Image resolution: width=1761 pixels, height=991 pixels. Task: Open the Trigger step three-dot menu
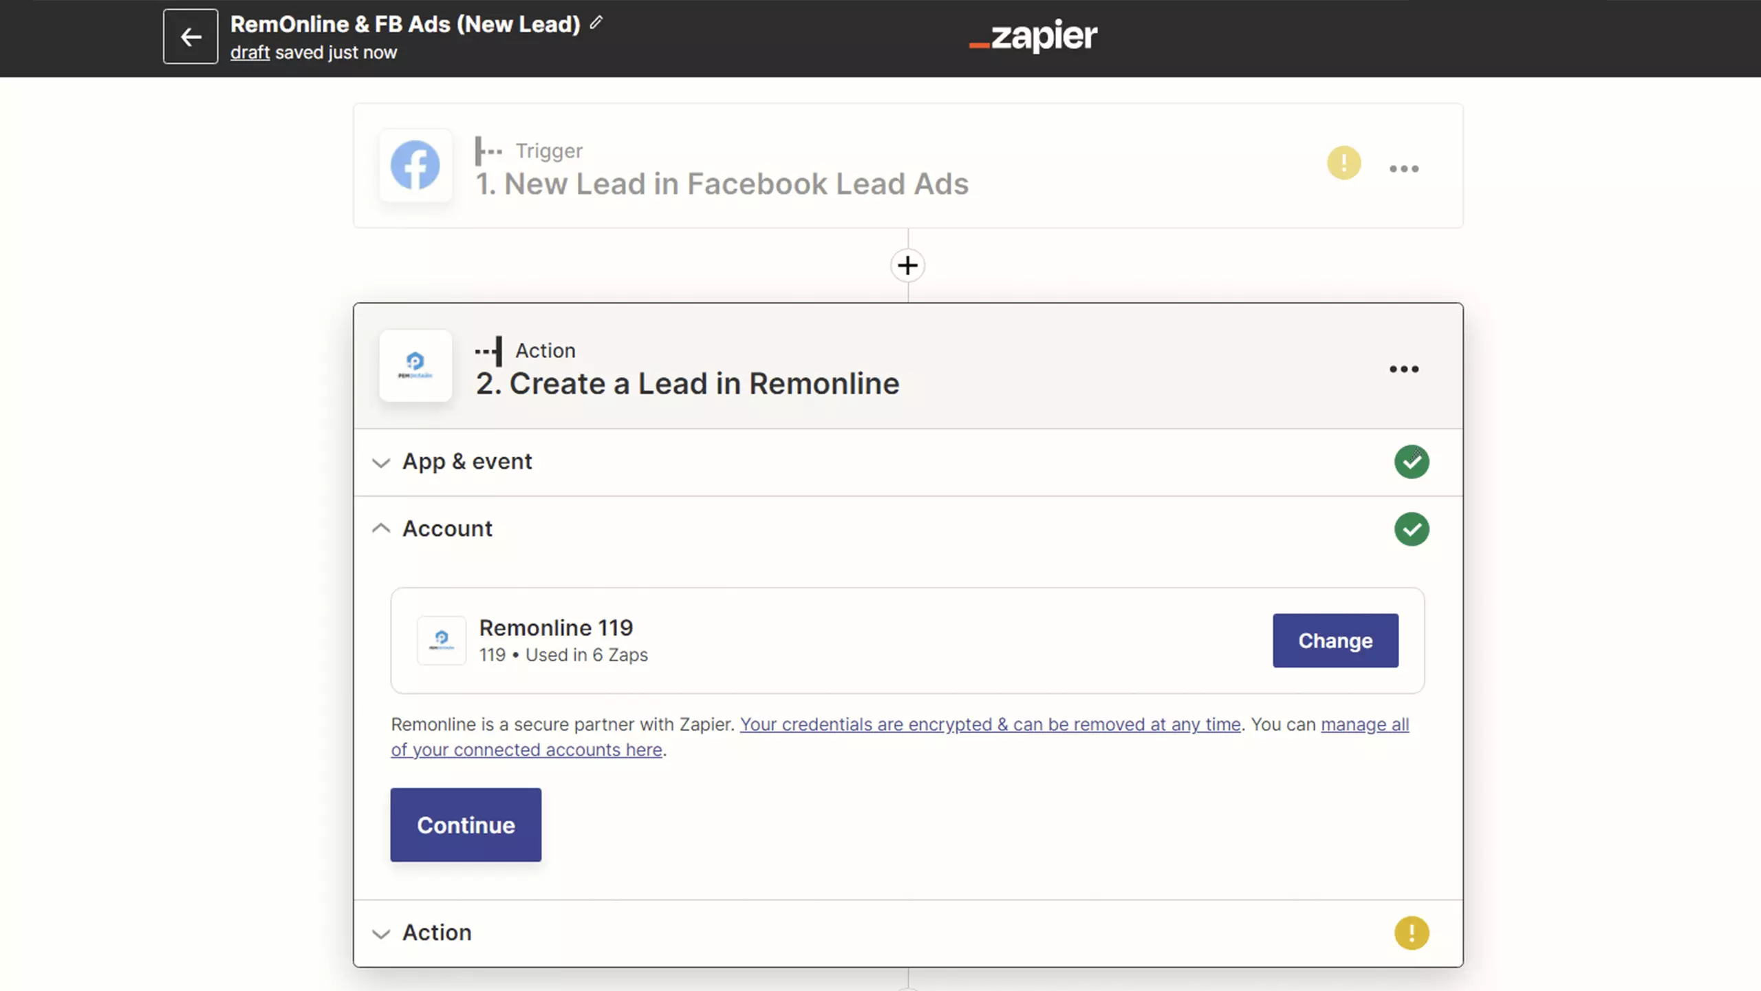[x=1404, y=169]
